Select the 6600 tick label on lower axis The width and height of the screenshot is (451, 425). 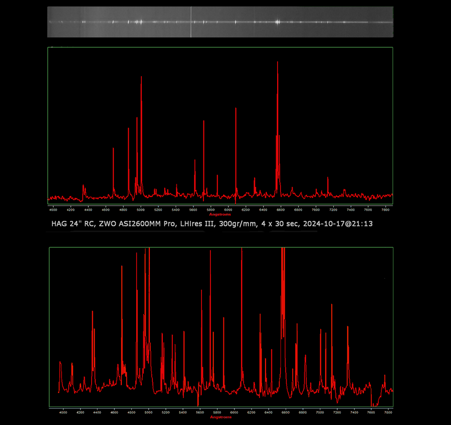pyautogui.click(x=286, y=412)
